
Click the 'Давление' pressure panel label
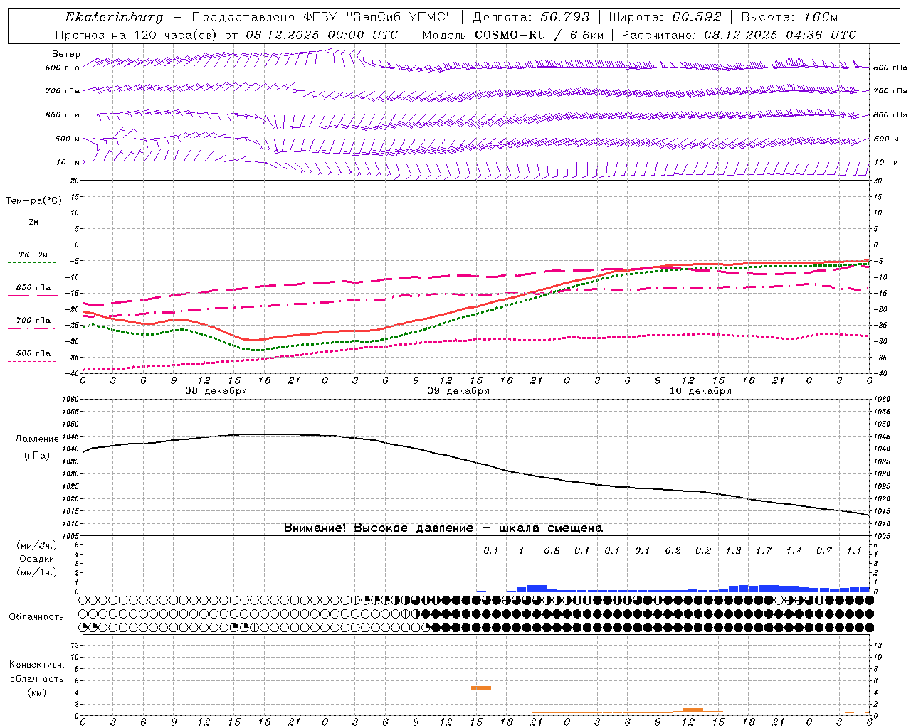click(37, 439)
